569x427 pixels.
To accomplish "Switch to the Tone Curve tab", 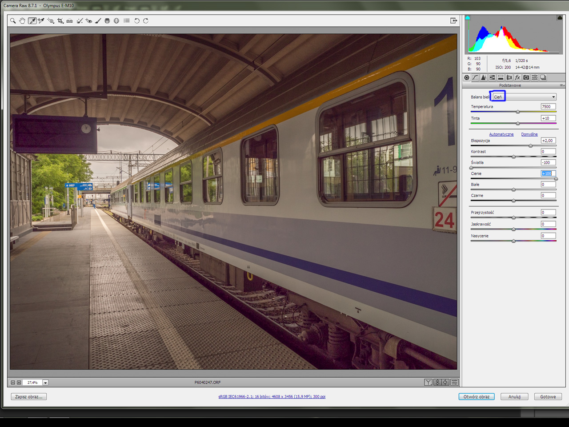I will pyautogui.click(x=475, y=77).
